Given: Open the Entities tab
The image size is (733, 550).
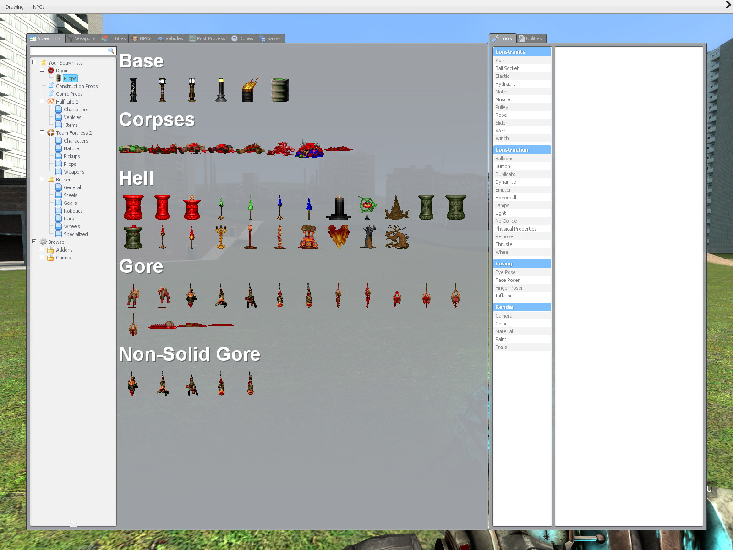Looking at the screenshot, I should pyautogui.click(x=114, y=38).
